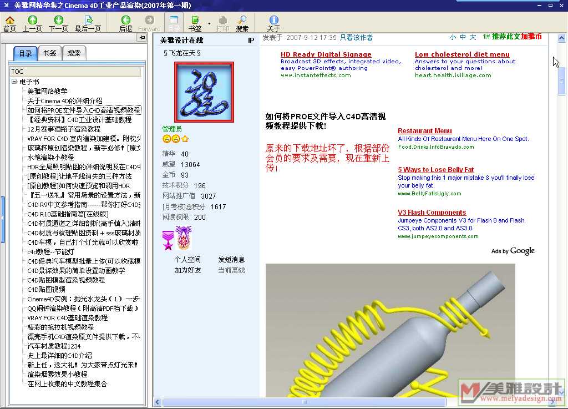Open C4D贴图视频 entry
This screenshot has width=568, height=409.
pyautogui.click(x=47, y=290)
